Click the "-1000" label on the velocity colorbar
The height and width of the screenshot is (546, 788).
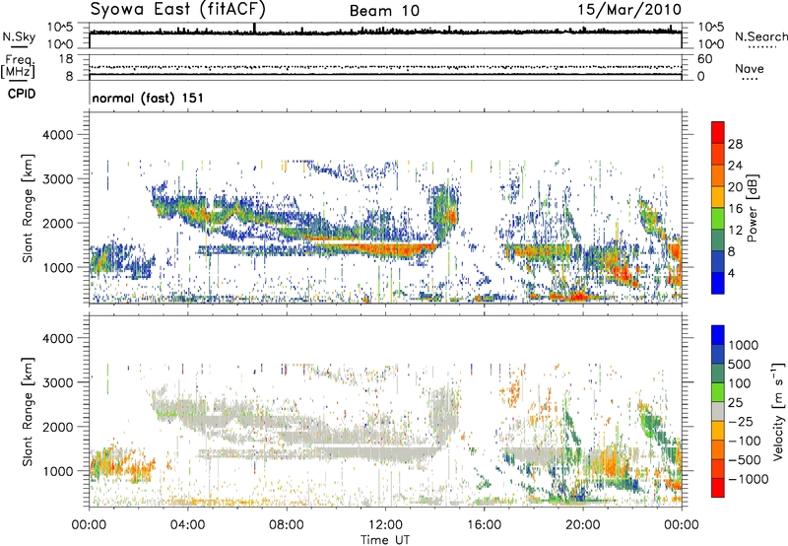[x=748, y=479]
